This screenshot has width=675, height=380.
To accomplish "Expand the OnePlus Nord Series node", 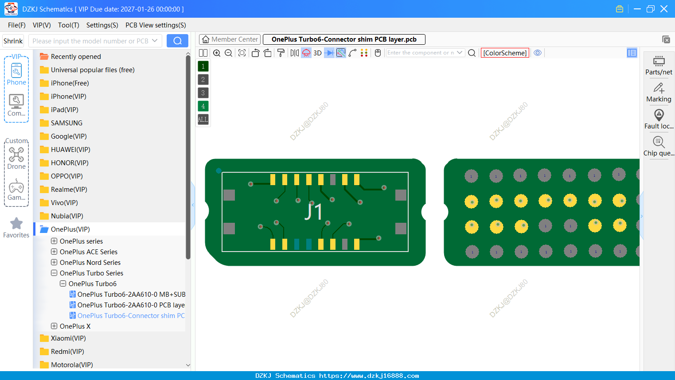I will [x=54, y=262].
